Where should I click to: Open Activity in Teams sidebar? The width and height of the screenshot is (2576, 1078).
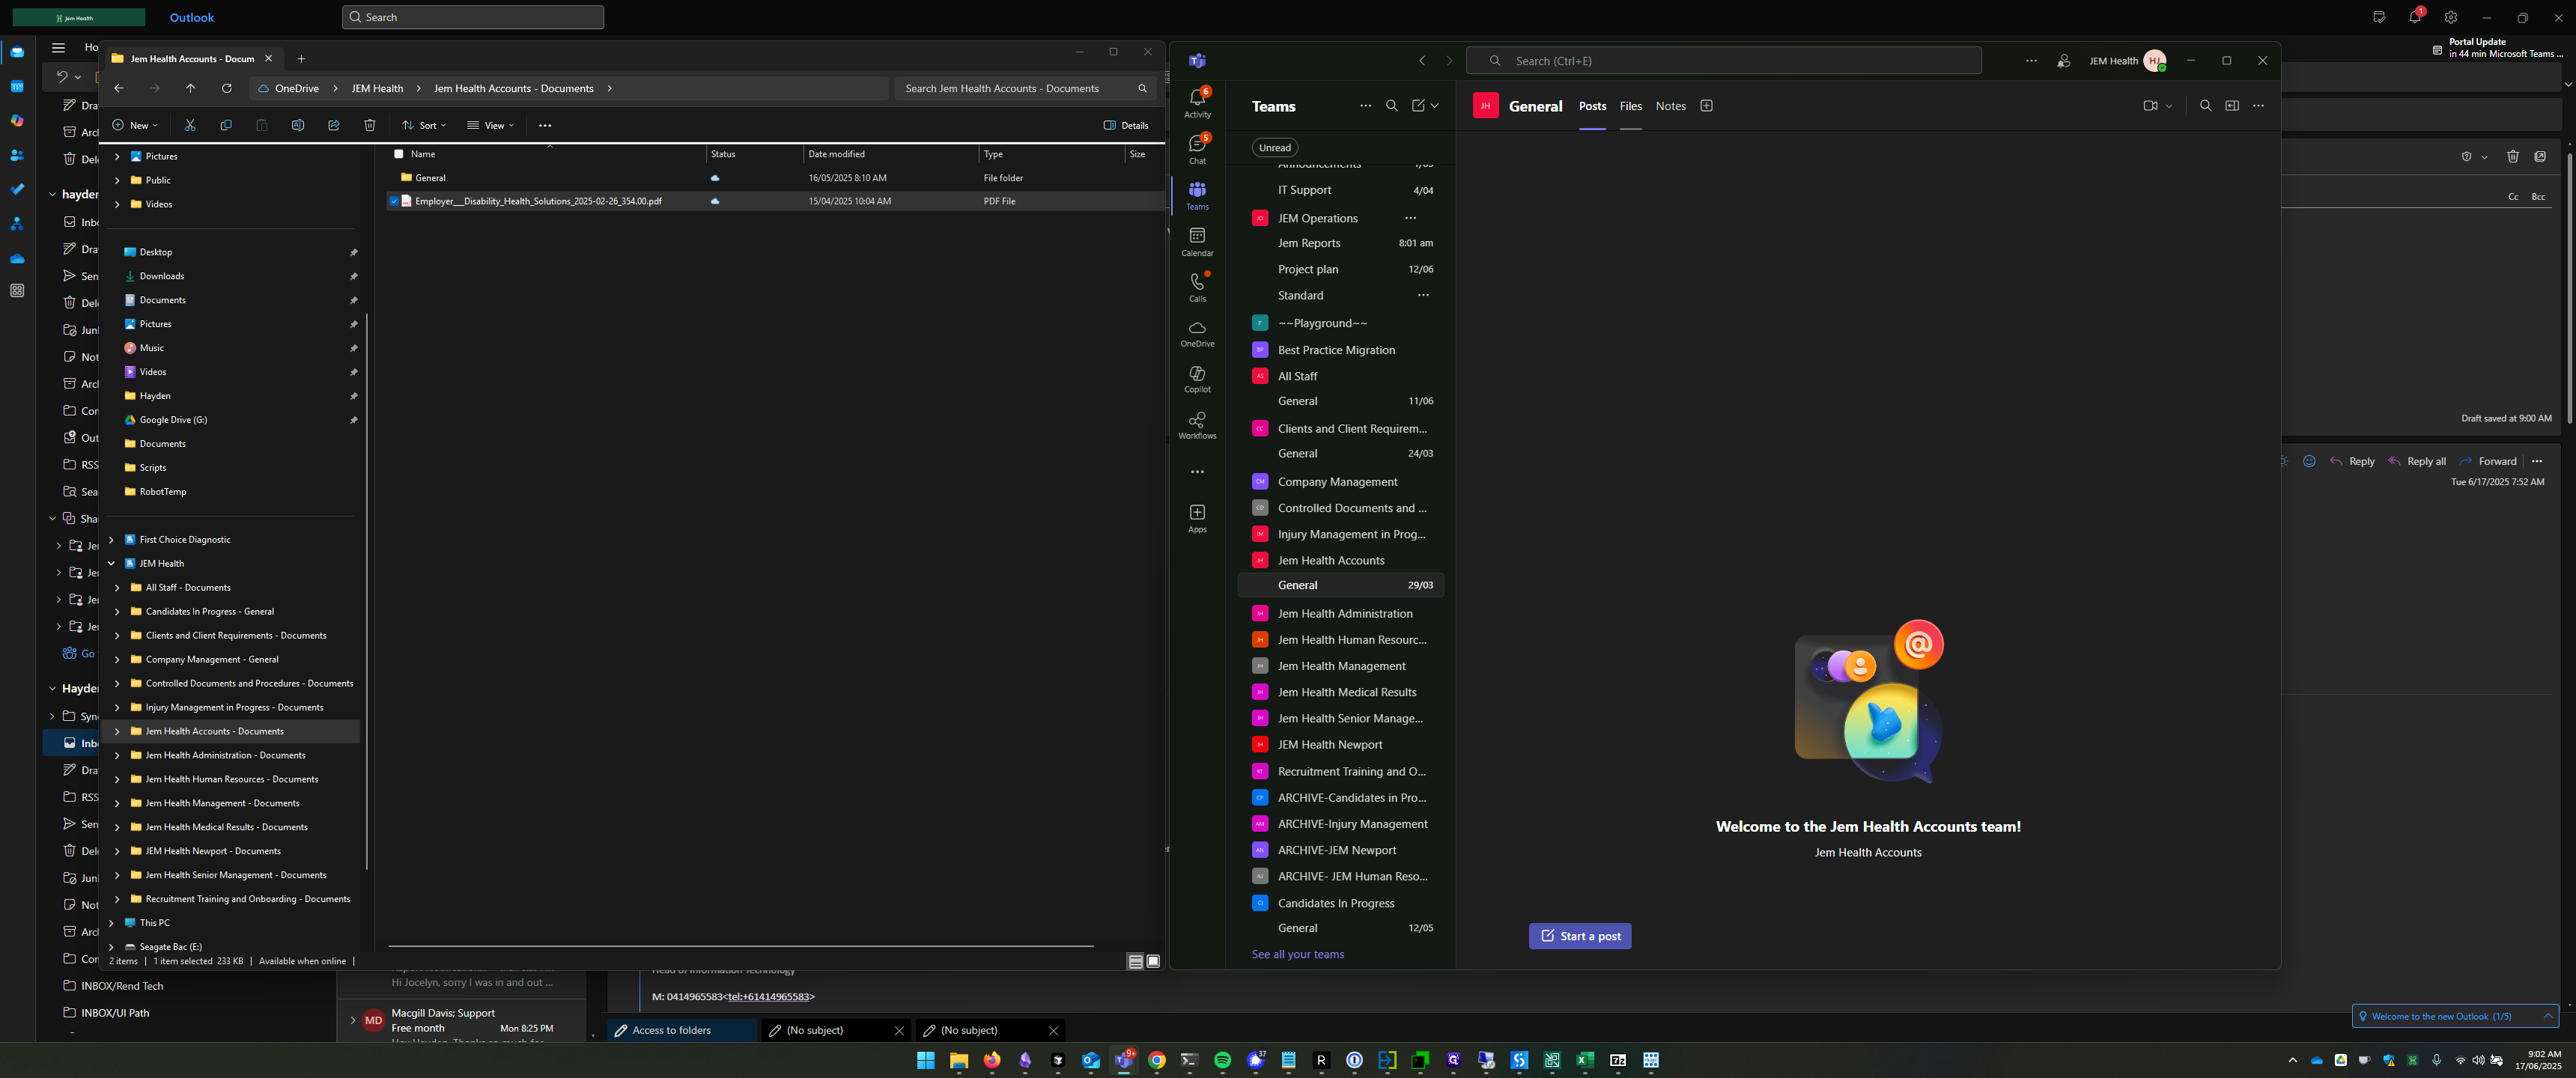pos(1197,102)
